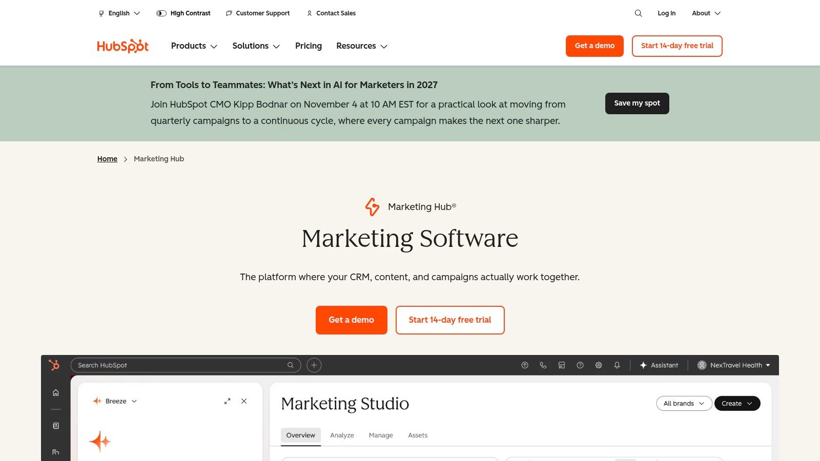Open the Create dropdown button
This screenshot has width=820, height=461.
[737, 404]
